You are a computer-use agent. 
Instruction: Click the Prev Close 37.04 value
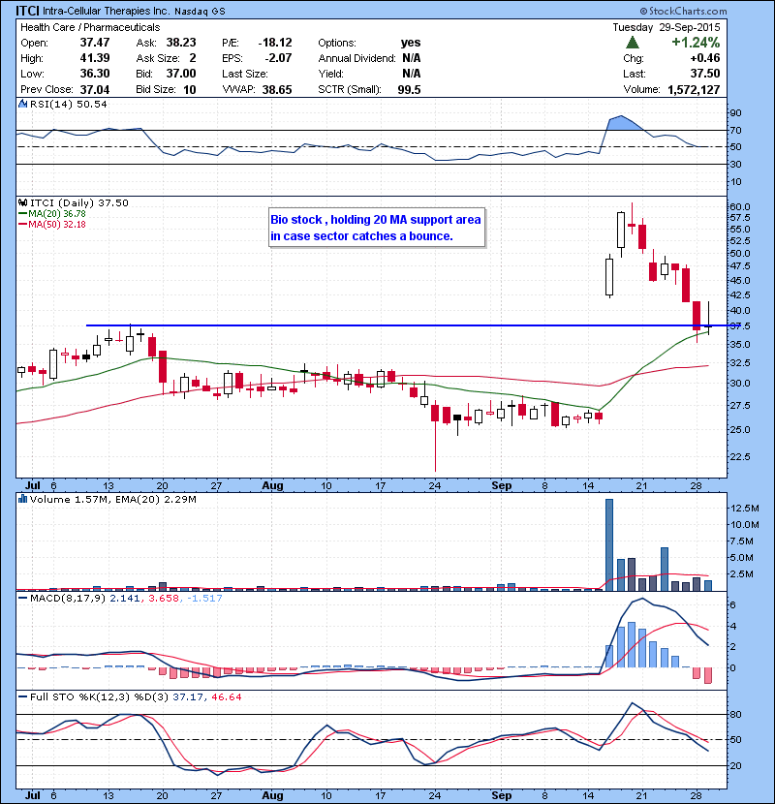pos(95,90)
